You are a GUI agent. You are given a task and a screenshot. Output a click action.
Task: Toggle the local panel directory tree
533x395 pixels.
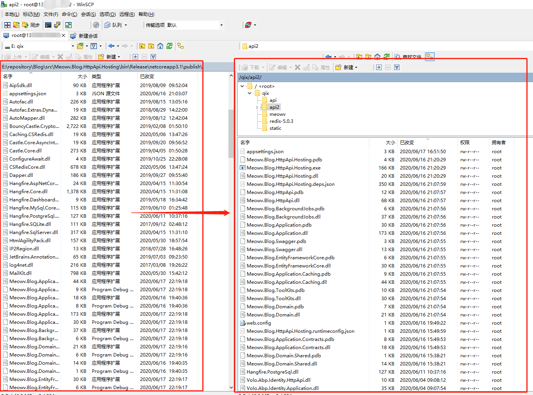click(181, 46)
